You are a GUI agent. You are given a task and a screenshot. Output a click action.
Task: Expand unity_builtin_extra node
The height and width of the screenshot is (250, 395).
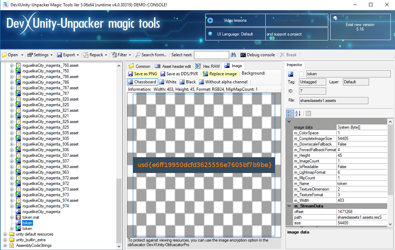pyautogui.click(x=5, y=240)
